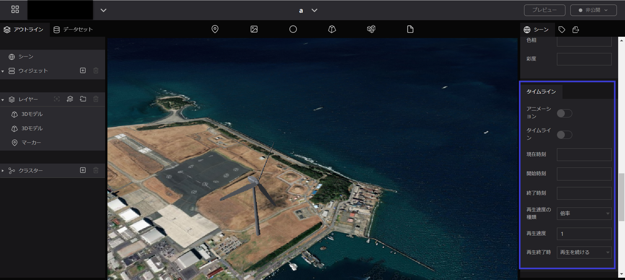This screenshot has width=625, height=280.
Task: Open the 再生終了時 dropdown showing 再生を続ける
Action: point(584,252)
